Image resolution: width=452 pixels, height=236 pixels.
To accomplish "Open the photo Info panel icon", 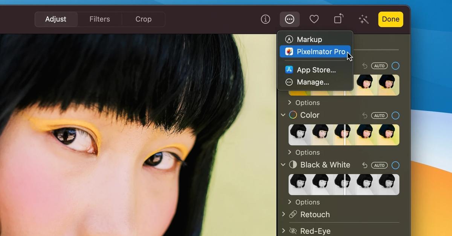I will coord(266,19).
